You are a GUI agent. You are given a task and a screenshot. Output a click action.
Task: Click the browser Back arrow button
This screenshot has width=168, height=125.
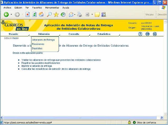[x=6, y=15]
